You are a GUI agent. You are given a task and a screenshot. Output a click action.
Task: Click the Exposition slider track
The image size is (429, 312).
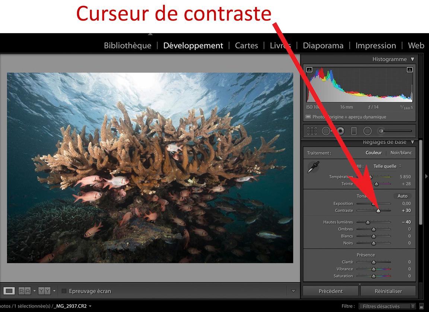coord(374,203)
